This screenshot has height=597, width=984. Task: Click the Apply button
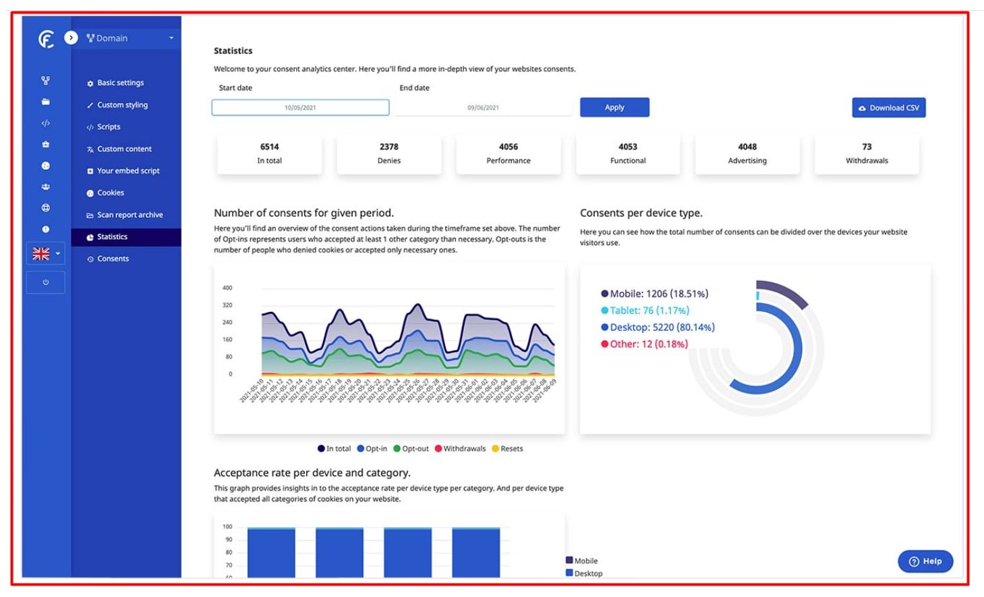click(x=614, y=107)
